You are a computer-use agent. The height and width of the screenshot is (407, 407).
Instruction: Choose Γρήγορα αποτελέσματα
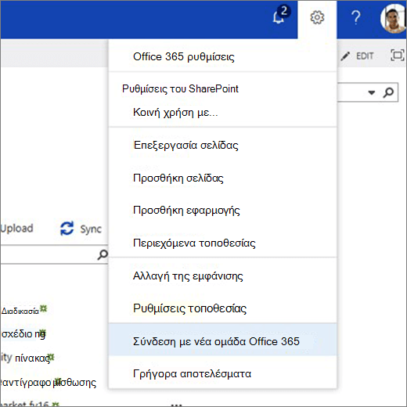(192, 374)
